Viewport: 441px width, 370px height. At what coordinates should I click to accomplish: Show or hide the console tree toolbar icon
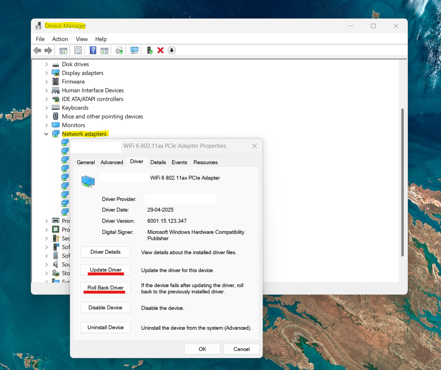pos(63,50)
